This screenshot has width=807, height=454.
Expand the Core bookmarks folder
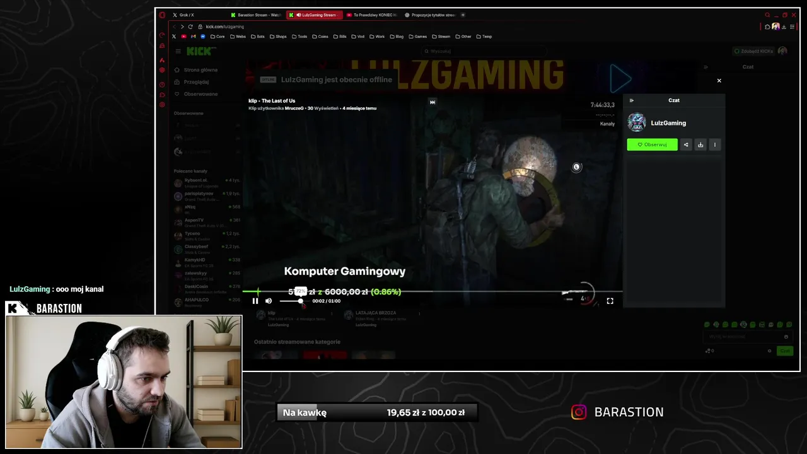point(218,37)
